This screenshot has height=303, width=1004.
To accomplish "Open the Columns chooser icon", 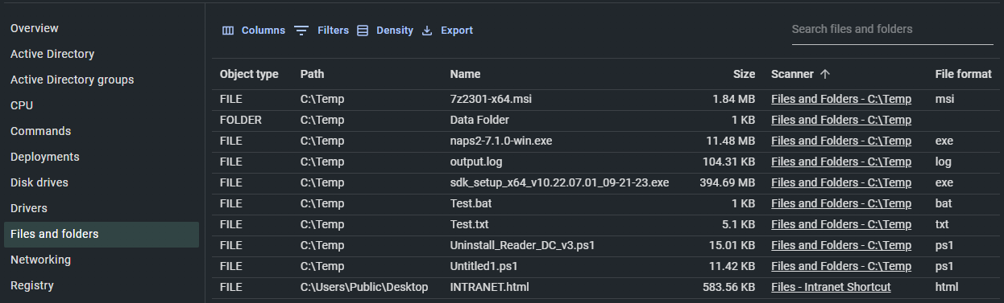I will point(228,31).
